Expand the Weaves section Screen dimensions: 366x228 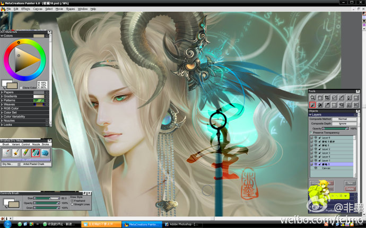coord(2,104)
